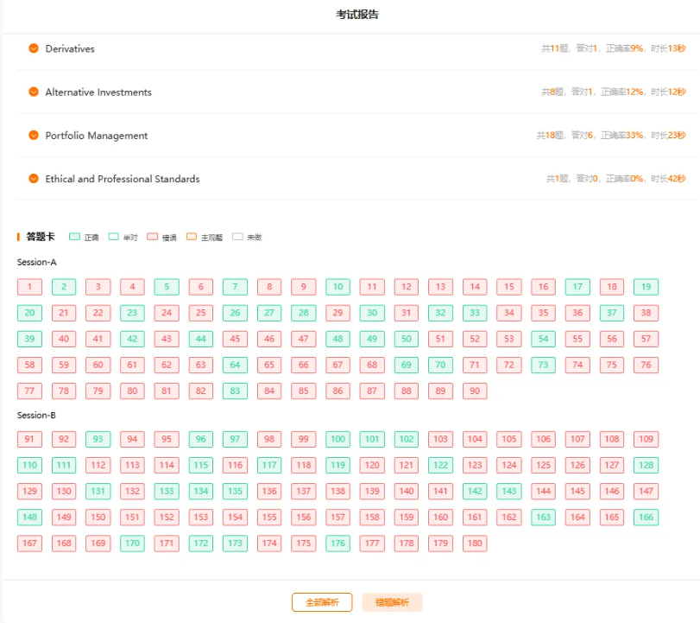Click the 全部解析 button
700x623 pixels.
click(x=322, y=602)
